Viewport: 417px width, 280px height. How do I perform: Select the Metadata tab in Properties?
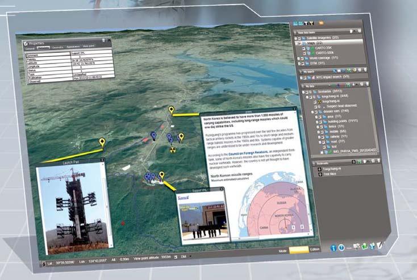pyautogui.click(x=43, y=48)
